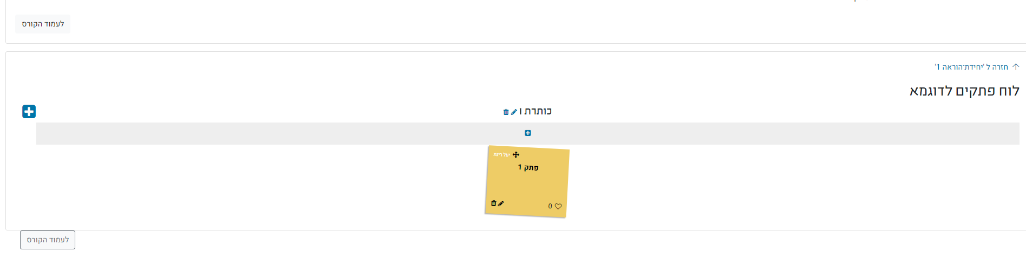Click the like count '0' on the note
This screenshot has width=1026, height=265.
coord(550,206)
